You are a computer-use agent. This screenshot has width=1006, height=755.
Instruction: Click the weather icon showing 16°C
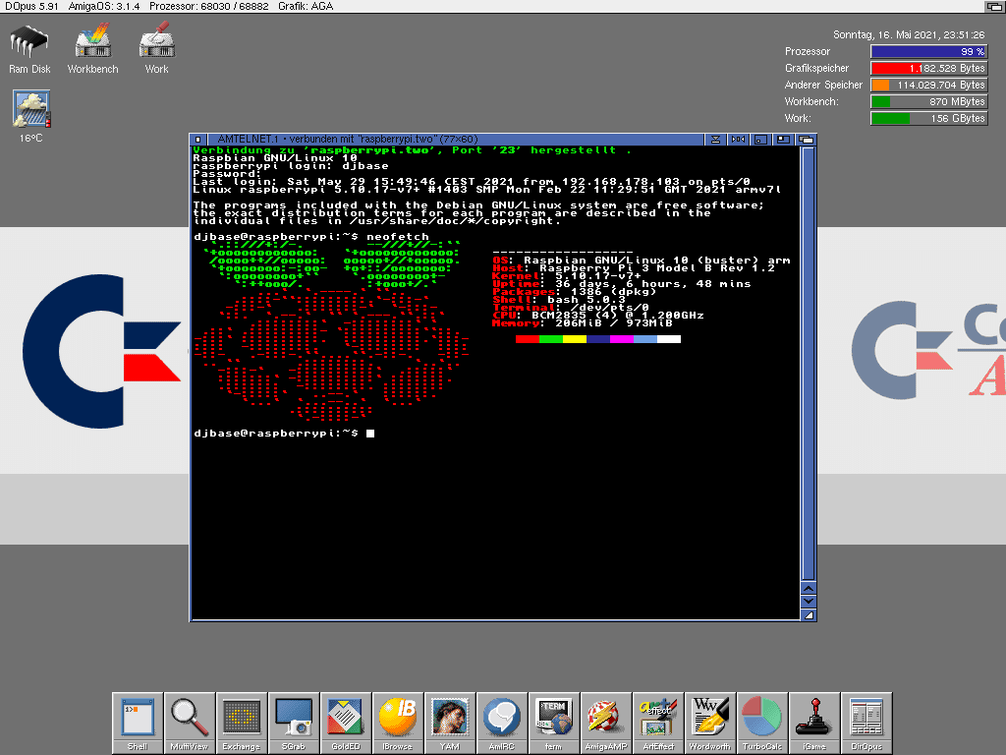pyautogui.click(x=30, y=116)
